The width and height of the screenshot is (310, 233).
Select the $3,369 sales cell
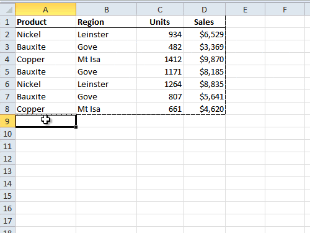click(204, 47)
